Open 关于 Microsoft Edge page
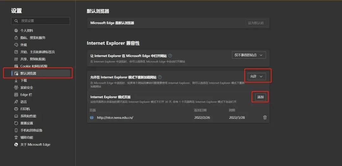Image resolution: width=342 pixels, height=166 pixels. coord(35,144)
